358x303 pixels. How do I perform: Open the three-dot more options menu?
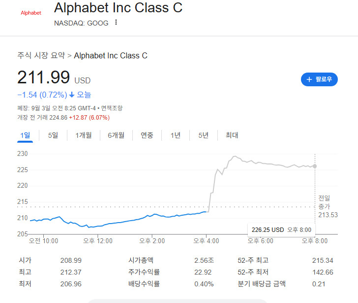coord(116,23)
